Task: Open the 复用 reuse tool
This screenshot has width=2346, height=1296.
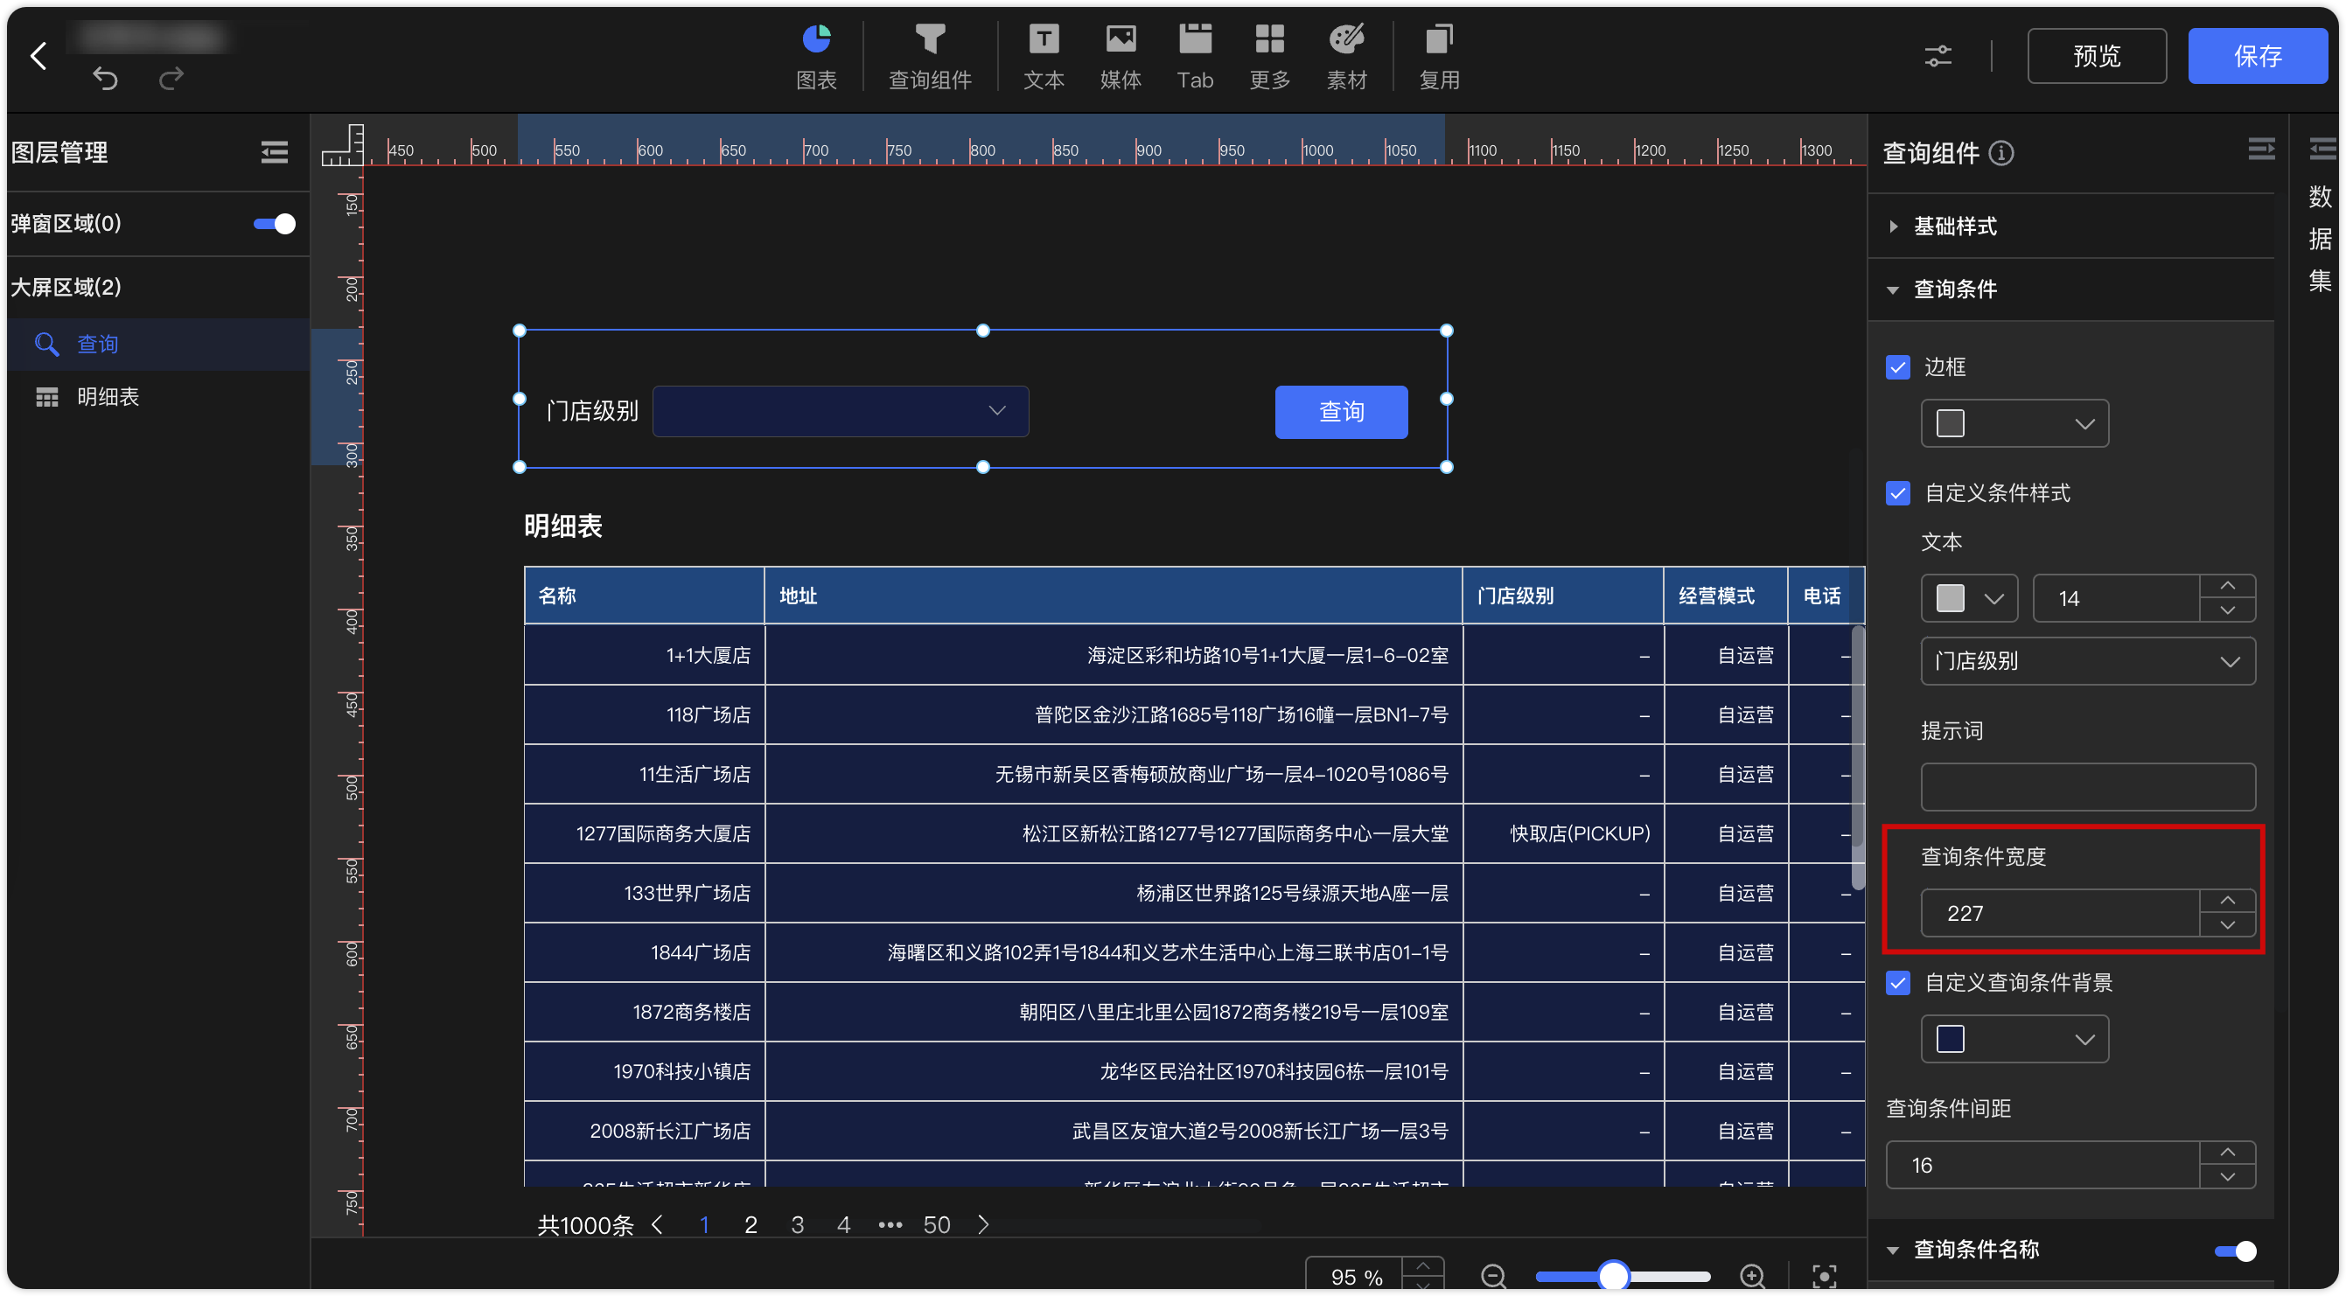Action: (x=1439, y=57)
